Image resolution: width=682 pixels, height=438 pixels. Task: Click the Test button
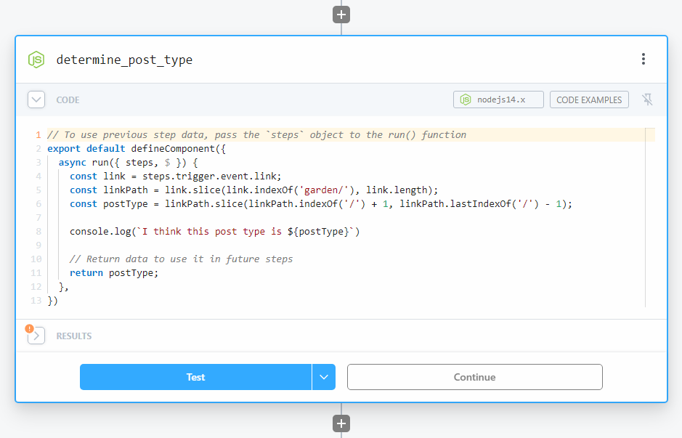(195, 377)
